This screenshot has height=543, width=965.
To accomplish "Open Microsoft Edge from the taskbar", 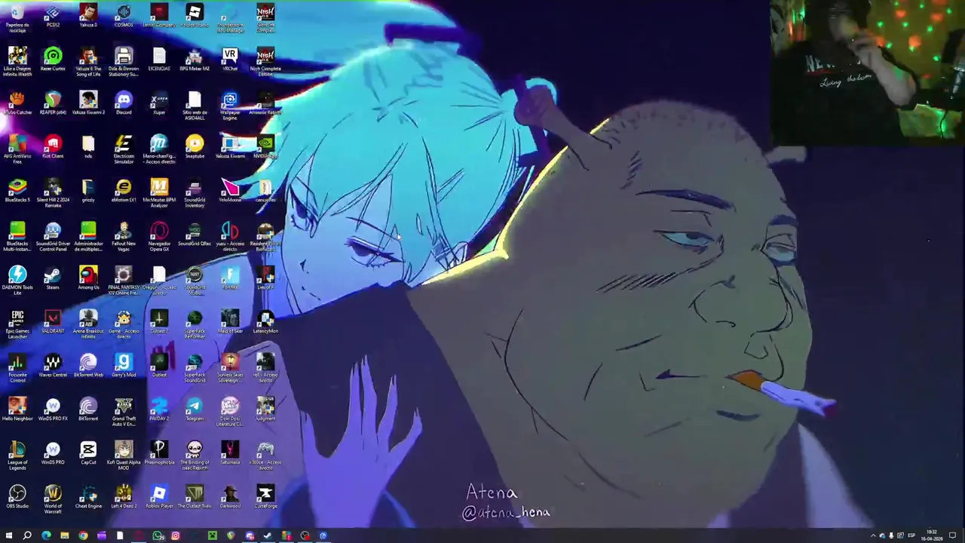I will tap(46, 536).
